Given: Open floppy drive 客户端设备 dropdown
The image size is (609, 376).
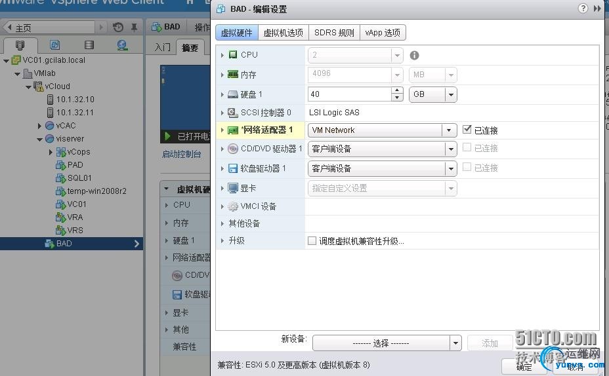Looking at the screenshot, I should [382, 168].
